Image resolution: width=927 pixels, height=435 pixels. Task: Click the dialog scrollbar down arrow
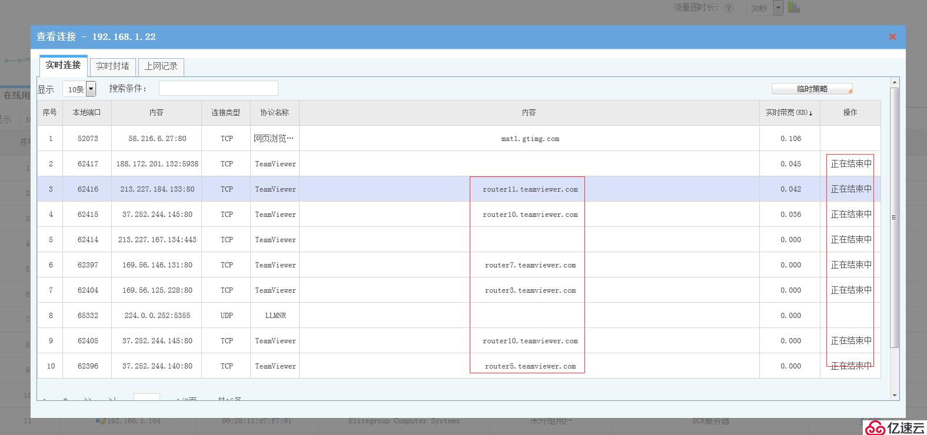[x=895, y=396]
